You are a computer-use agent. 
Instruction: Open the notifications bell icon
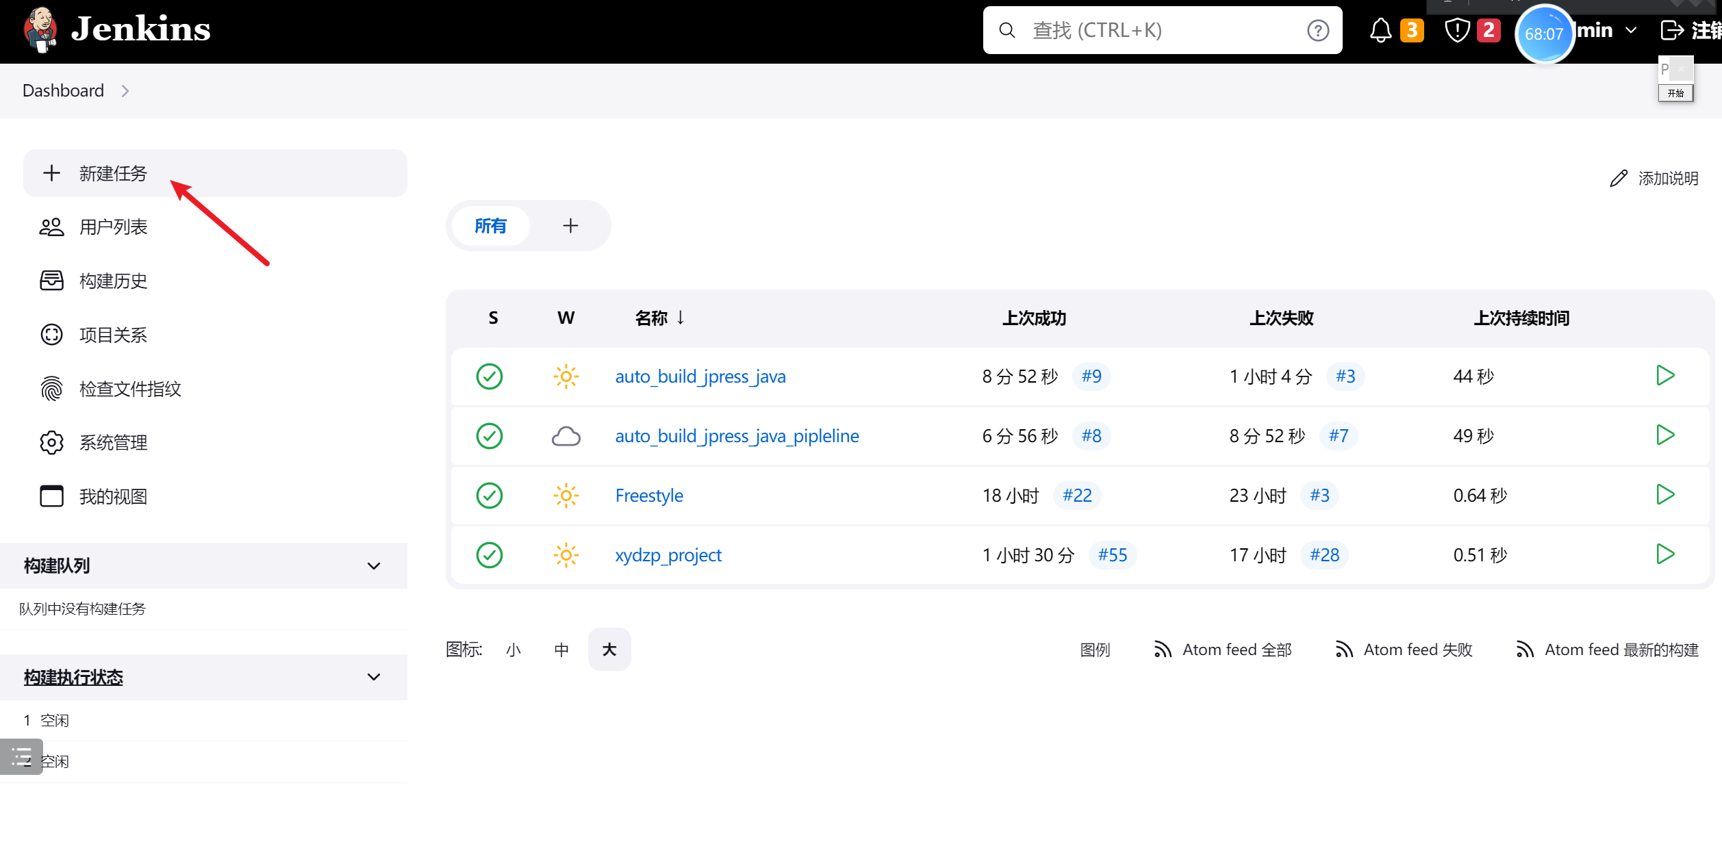pyautogui.click(x=1380, y=30)
